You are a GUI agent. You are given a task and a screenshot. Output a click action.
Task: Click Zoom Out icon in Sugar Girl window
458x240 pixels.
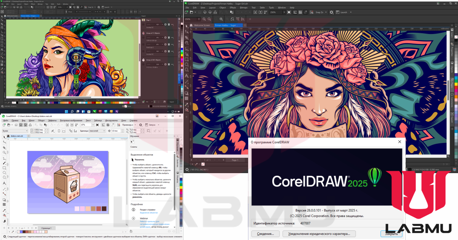click(209, 19)
